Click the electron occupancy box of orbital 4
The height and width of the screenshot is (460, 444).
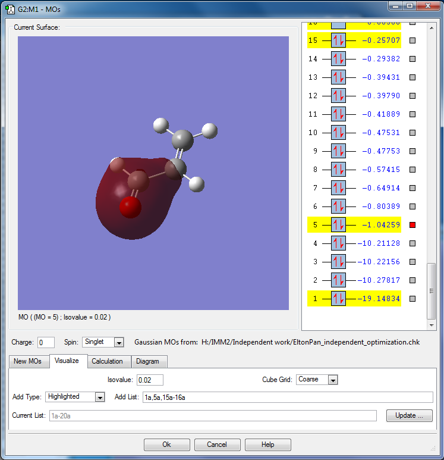pos(338,243)
